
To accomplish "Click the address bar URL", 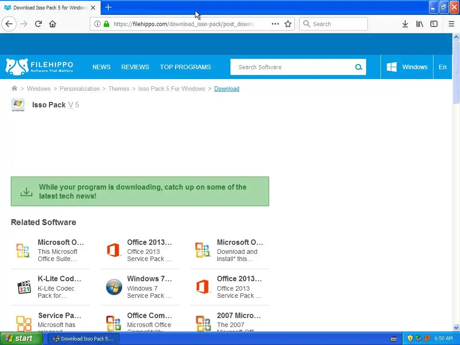I will click(184, 24).
